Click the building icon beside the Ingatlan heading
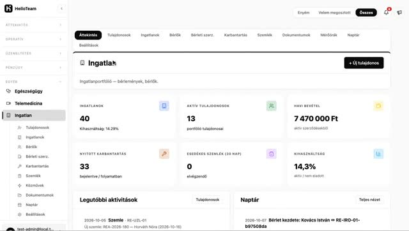Viewport: 409px width, 231px height. coord(82,63)
